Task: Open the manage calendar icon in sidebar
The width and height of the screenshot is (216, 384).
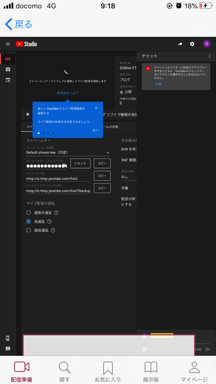Action: tap(8, 80)
